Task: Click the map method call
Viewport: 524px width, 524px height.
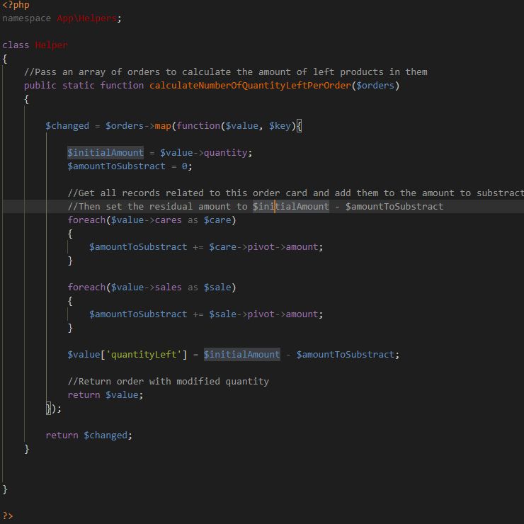Action: point(163,126)
